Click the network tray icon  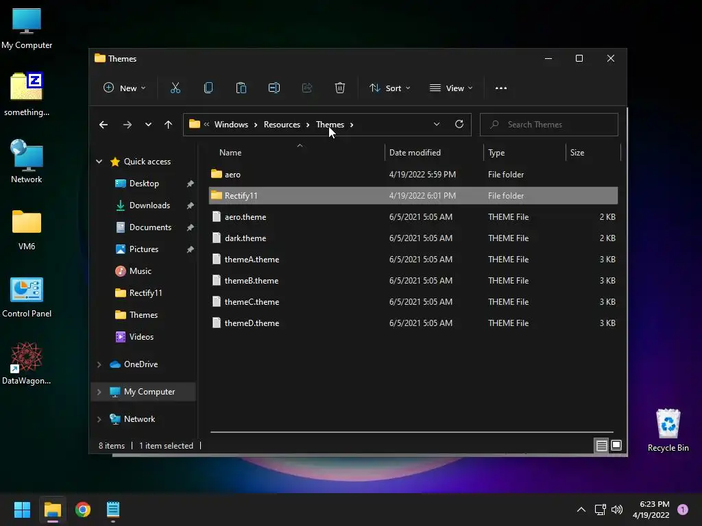(600, 510)
